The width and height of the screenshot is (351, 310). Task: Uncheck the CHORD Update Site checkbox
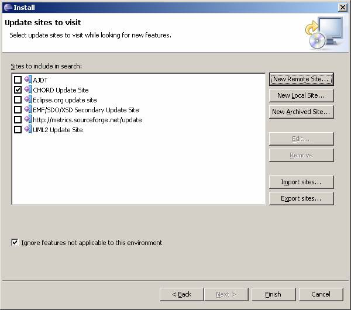[x=18, y=90]
